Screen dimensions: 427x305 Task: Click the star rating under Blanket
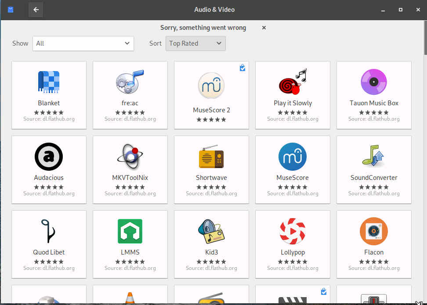[49, 112]
